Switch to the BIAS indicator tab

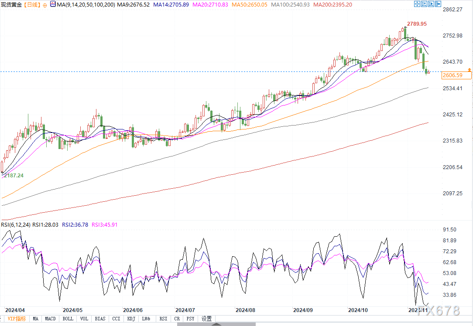pyautogui.click(x=100, y=319)
